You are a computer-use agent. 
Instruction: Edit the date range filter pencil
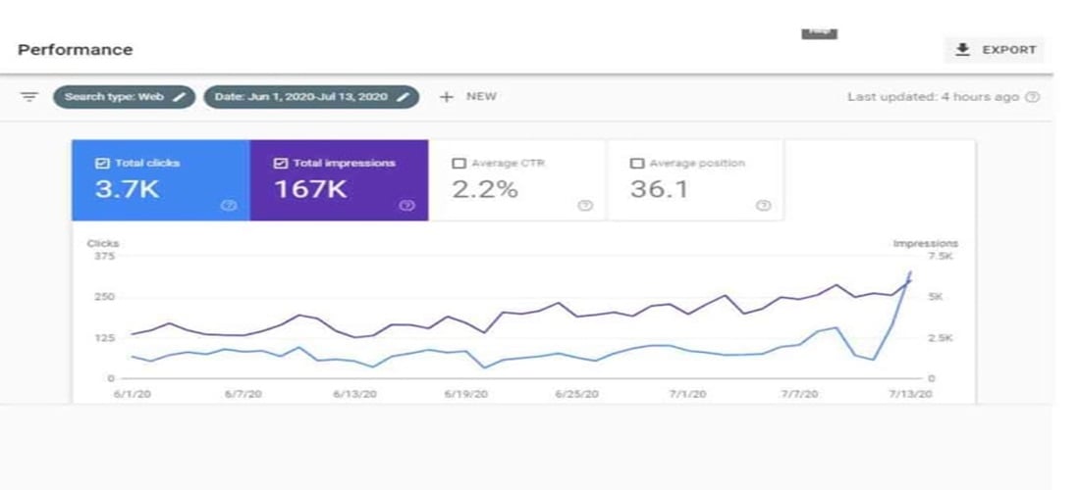pos(403,97)
